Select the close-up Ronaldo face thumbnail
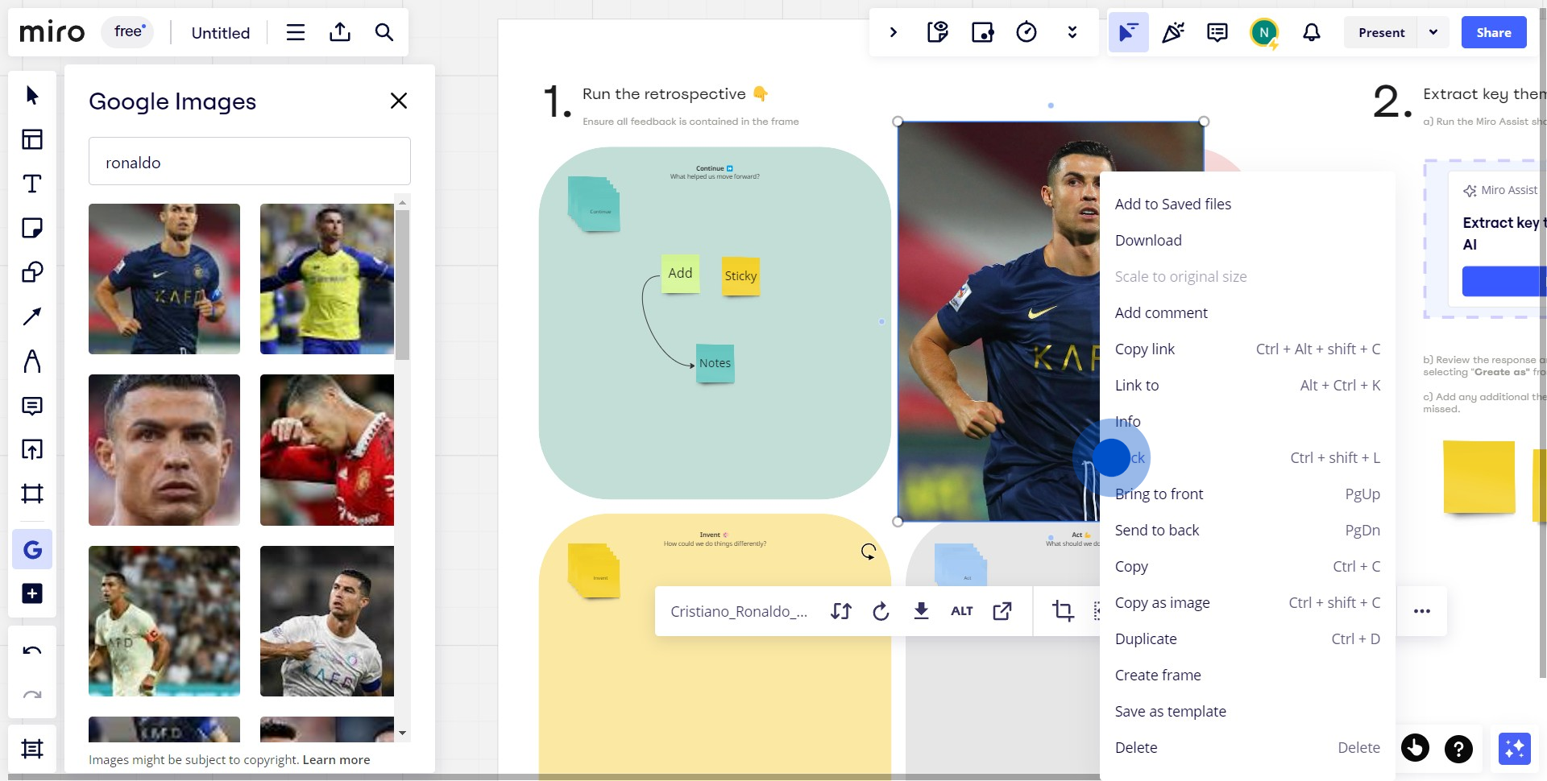This screenshot has height=781, width=1547. click(164, 450)
